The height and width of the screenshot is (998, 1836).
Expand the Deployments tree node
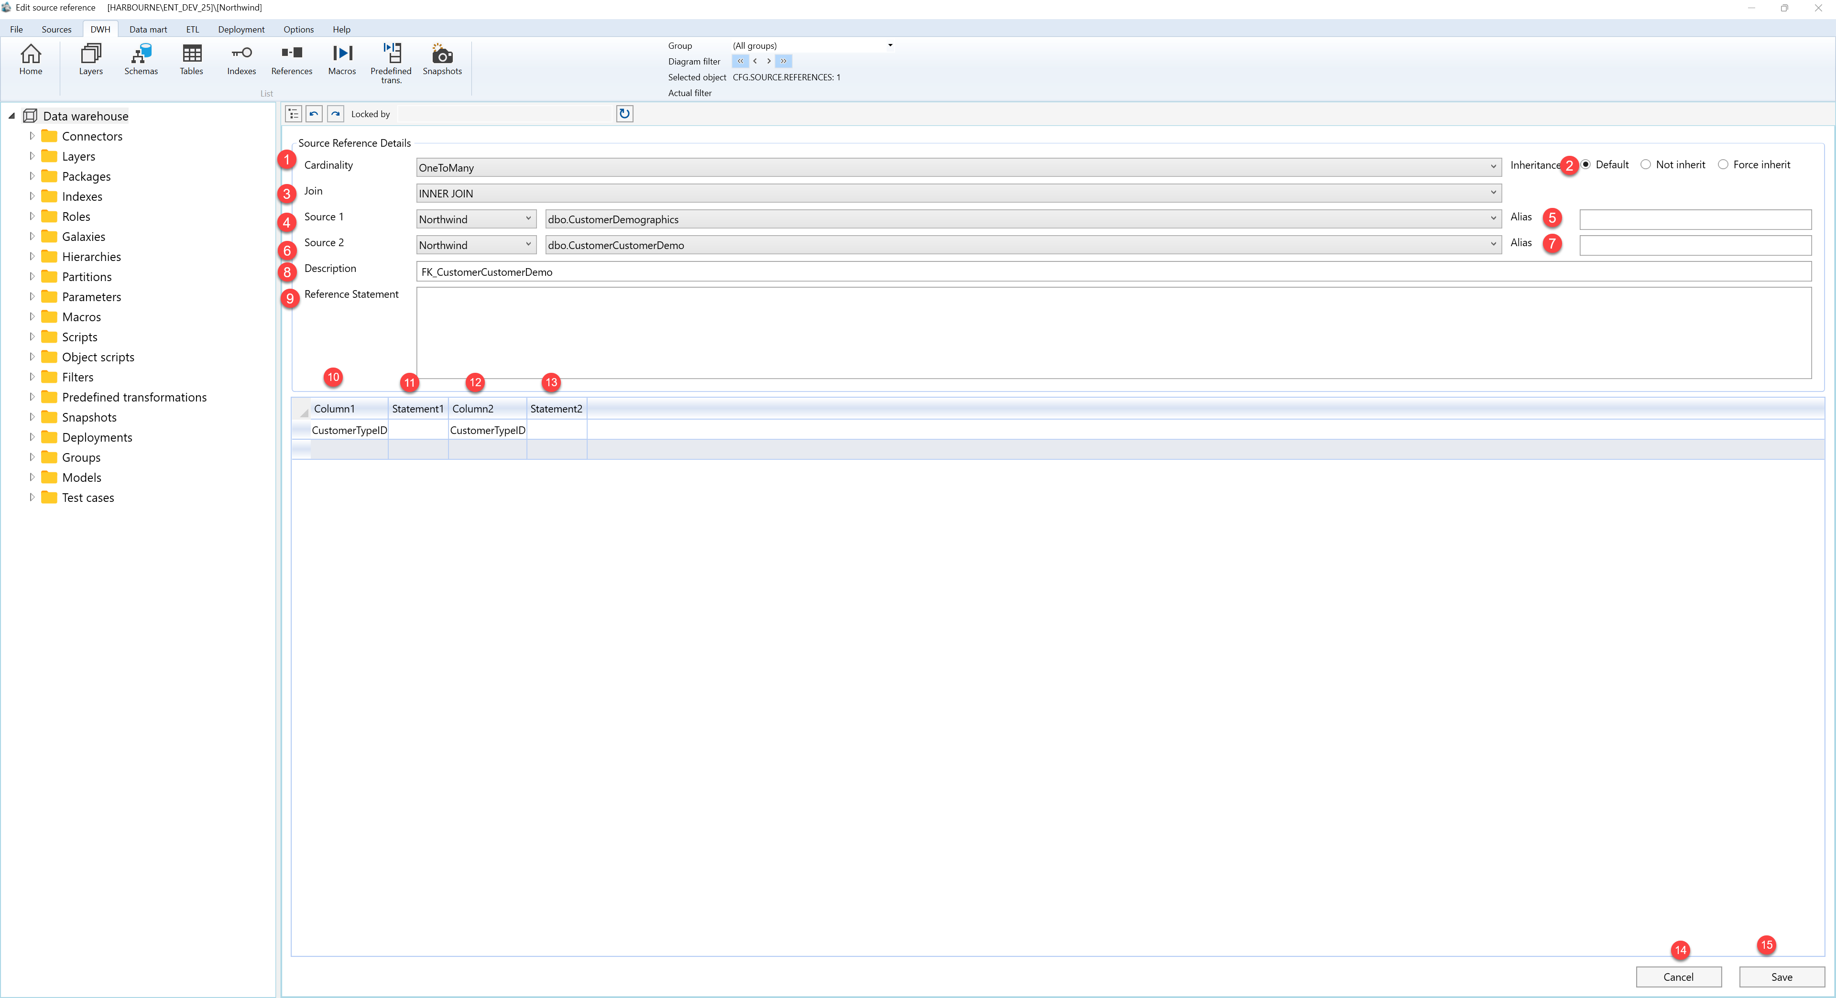32,437
